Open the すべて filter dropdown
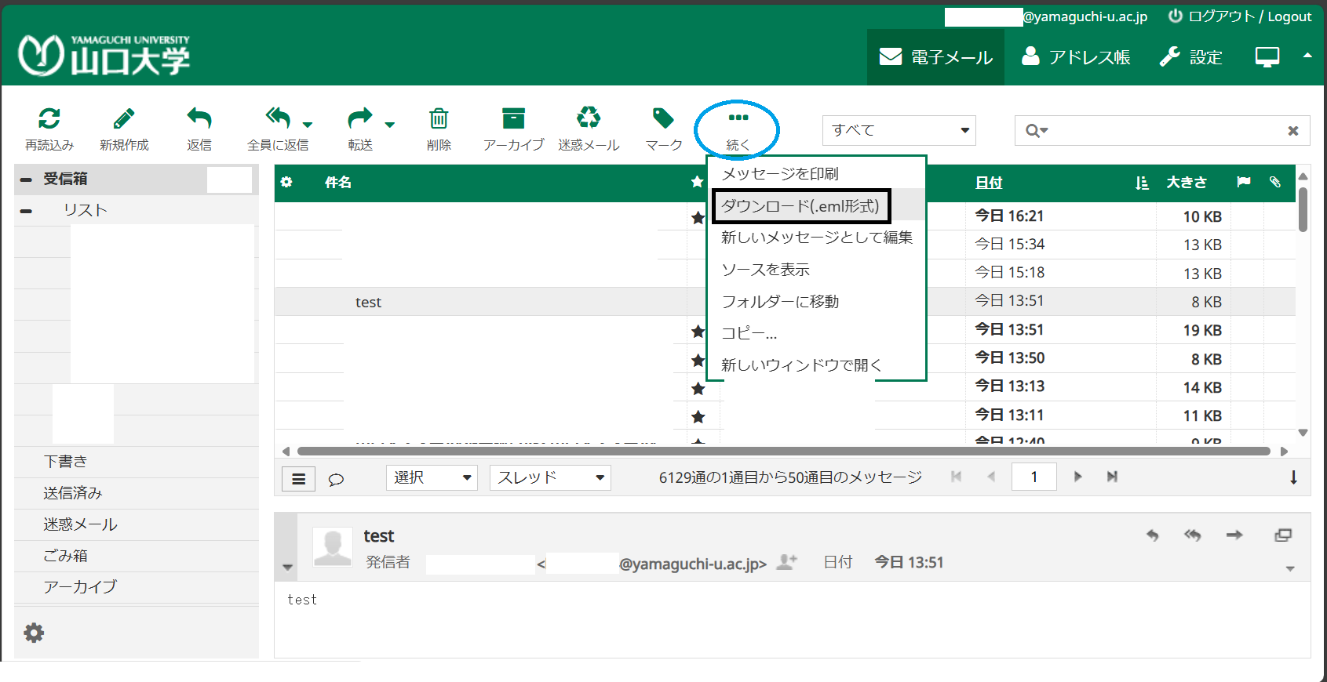 pos(899,130)
